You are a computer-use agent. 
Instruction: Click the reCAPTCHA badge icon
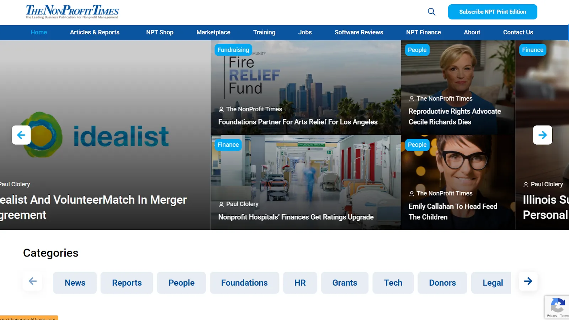[x=558, y=305]
